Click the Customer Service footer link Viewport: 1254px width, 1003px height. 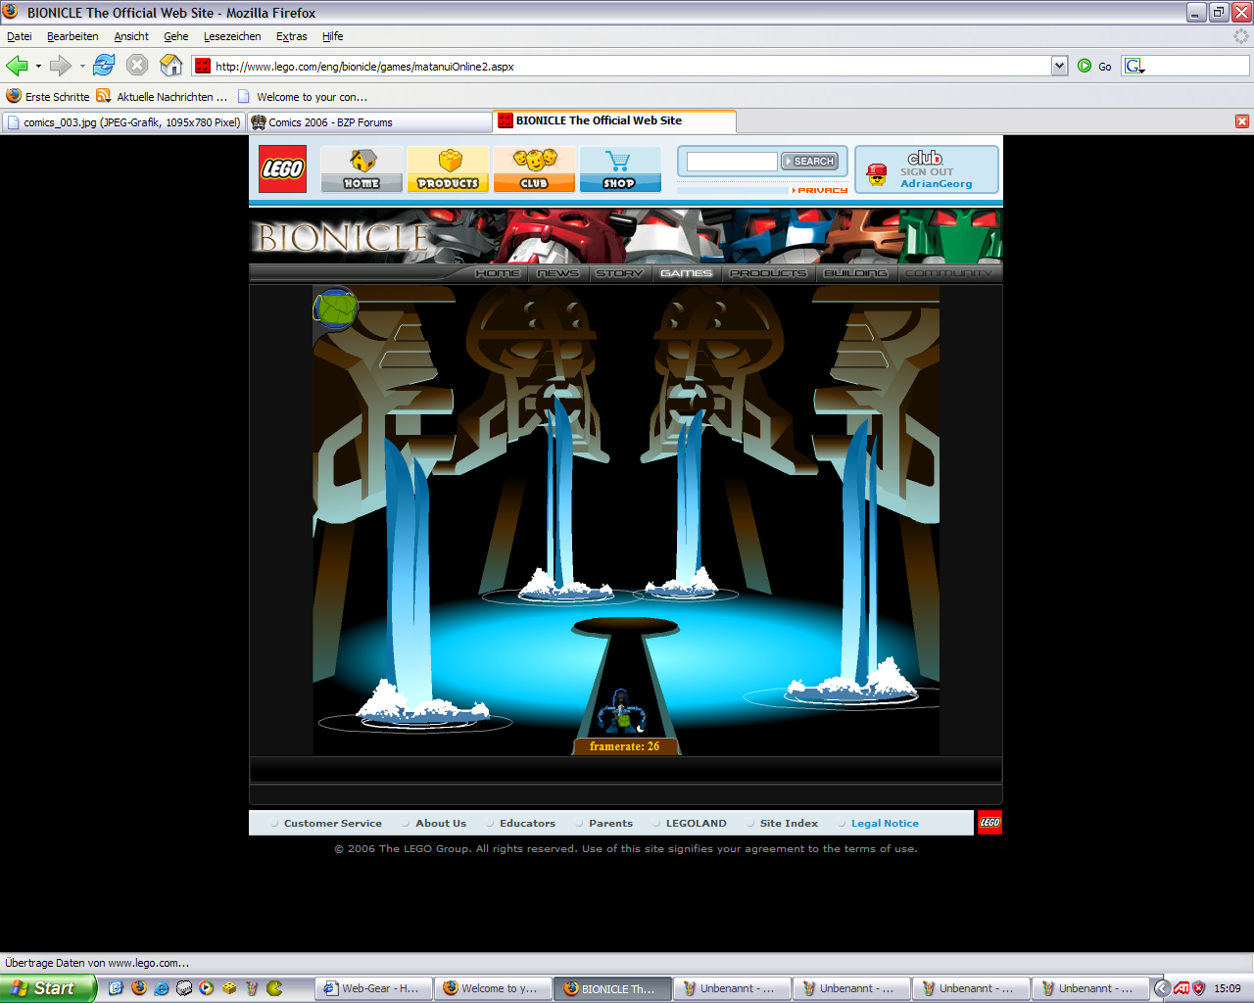(333, 824)
